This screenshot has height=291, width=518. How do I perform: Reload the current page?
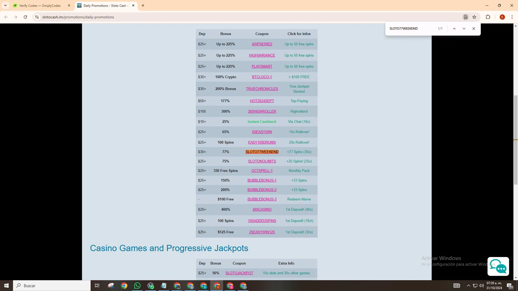25,17
